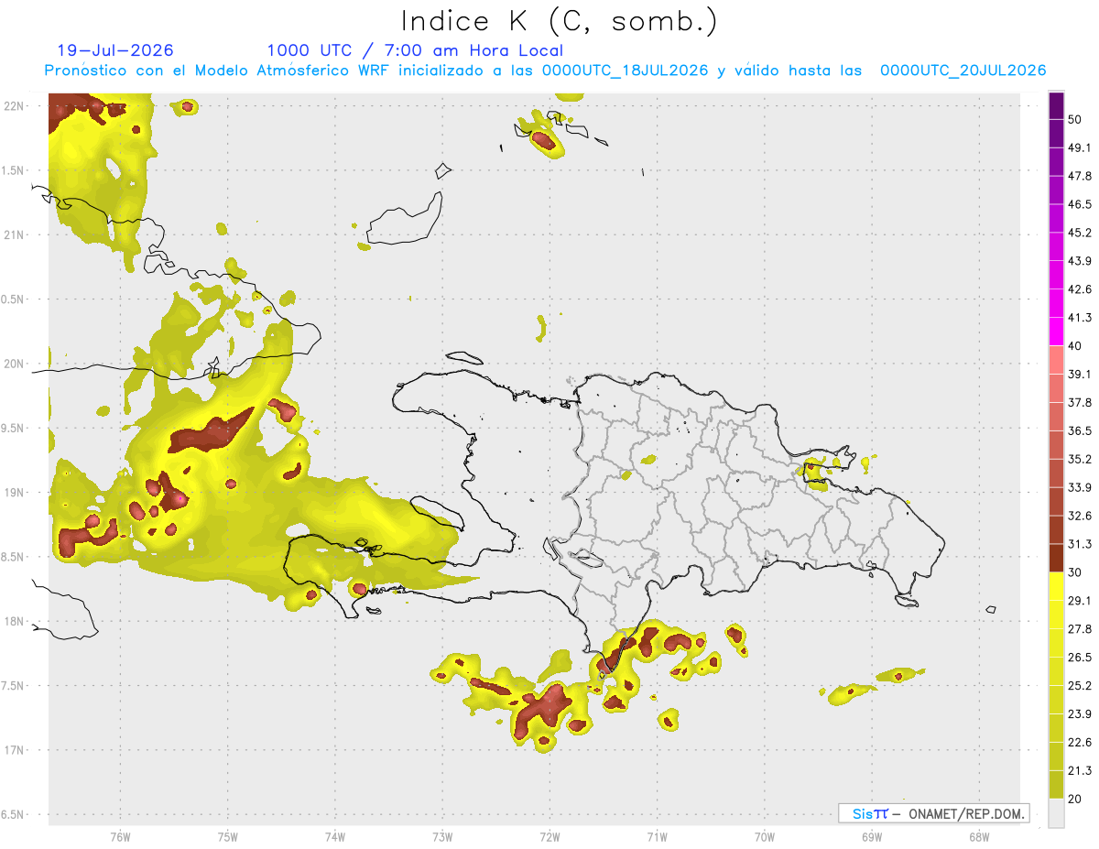Click legend value 40
The width and height of the screenshot is (1099, 849).
(x=1076, y=346)
